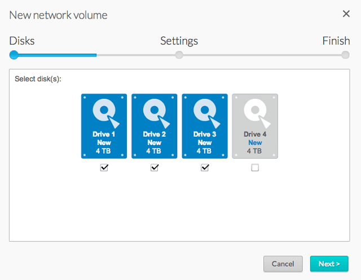Click the Settings step progress dot

179,55
